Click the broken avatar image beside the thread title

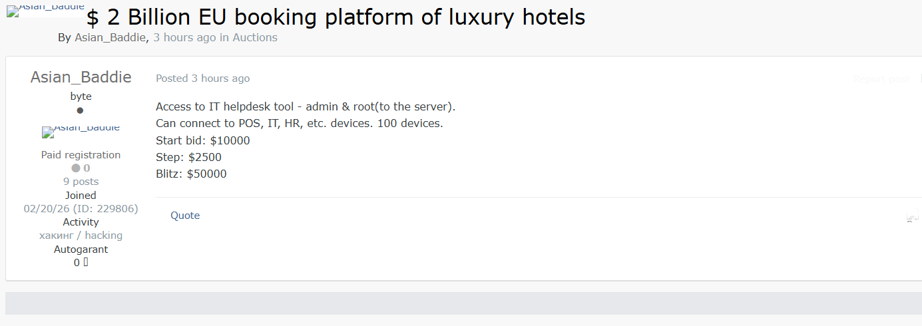(x=45, y=11)
